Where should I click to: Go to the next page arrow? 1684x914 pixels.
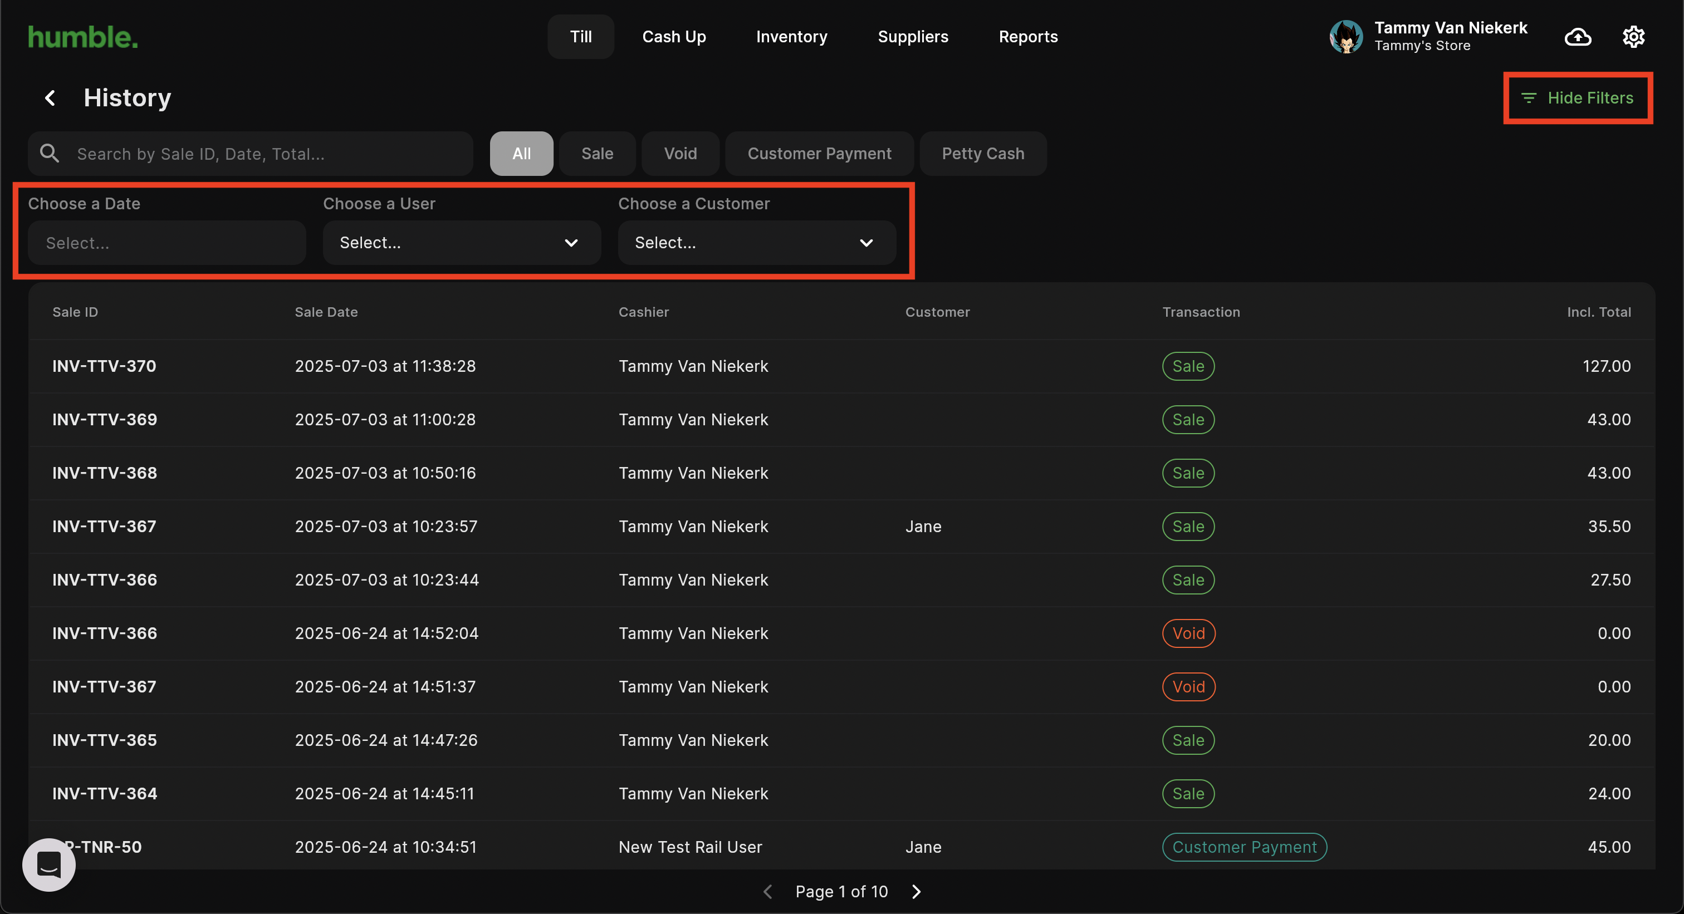click(x=917, y=891)
